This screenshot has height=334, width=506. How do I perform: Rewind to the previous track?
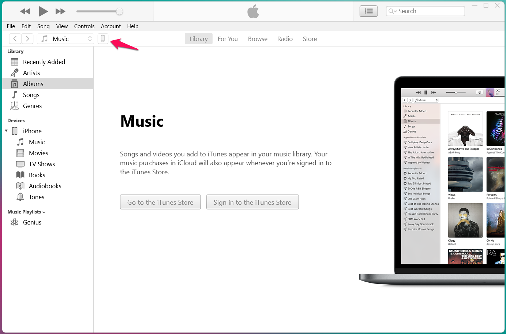(x=25, y=11)
